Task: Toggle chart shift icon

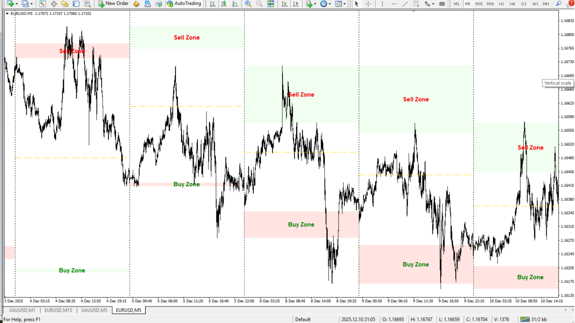Action: point(296,4)
